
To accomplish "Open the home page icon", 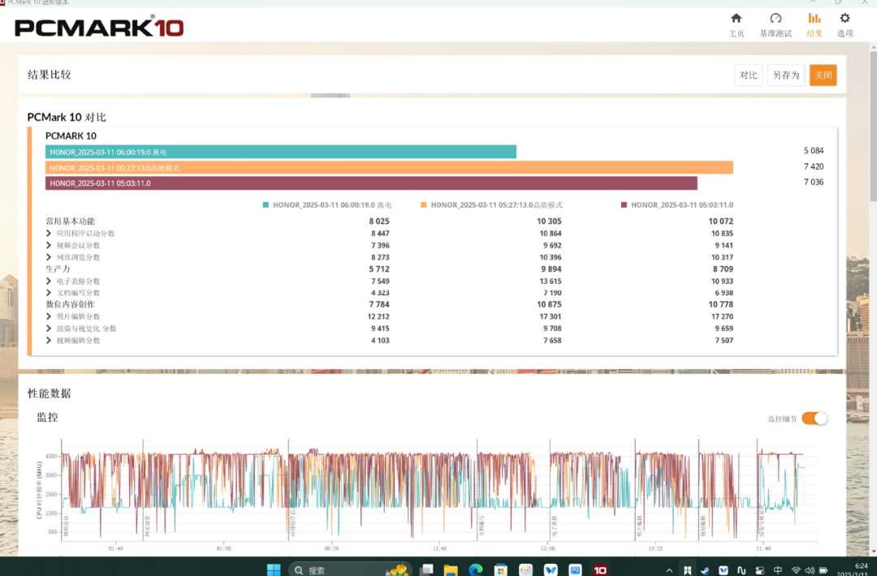I will coord(736,19).
